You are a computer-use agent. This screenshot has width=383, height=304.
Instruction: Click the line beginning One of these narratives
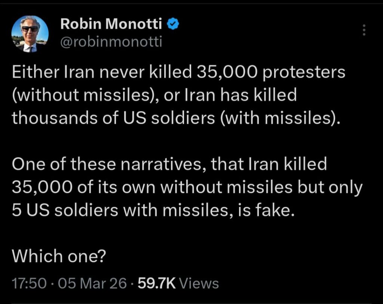[169, 165]
